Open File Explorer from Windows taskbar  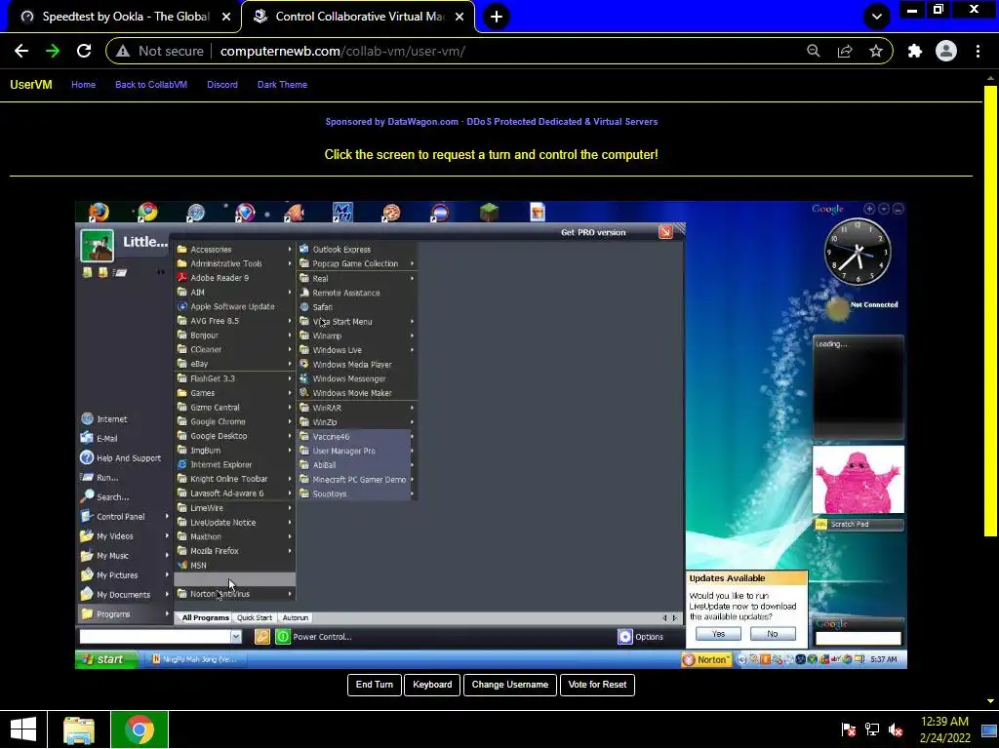[79, 729]
